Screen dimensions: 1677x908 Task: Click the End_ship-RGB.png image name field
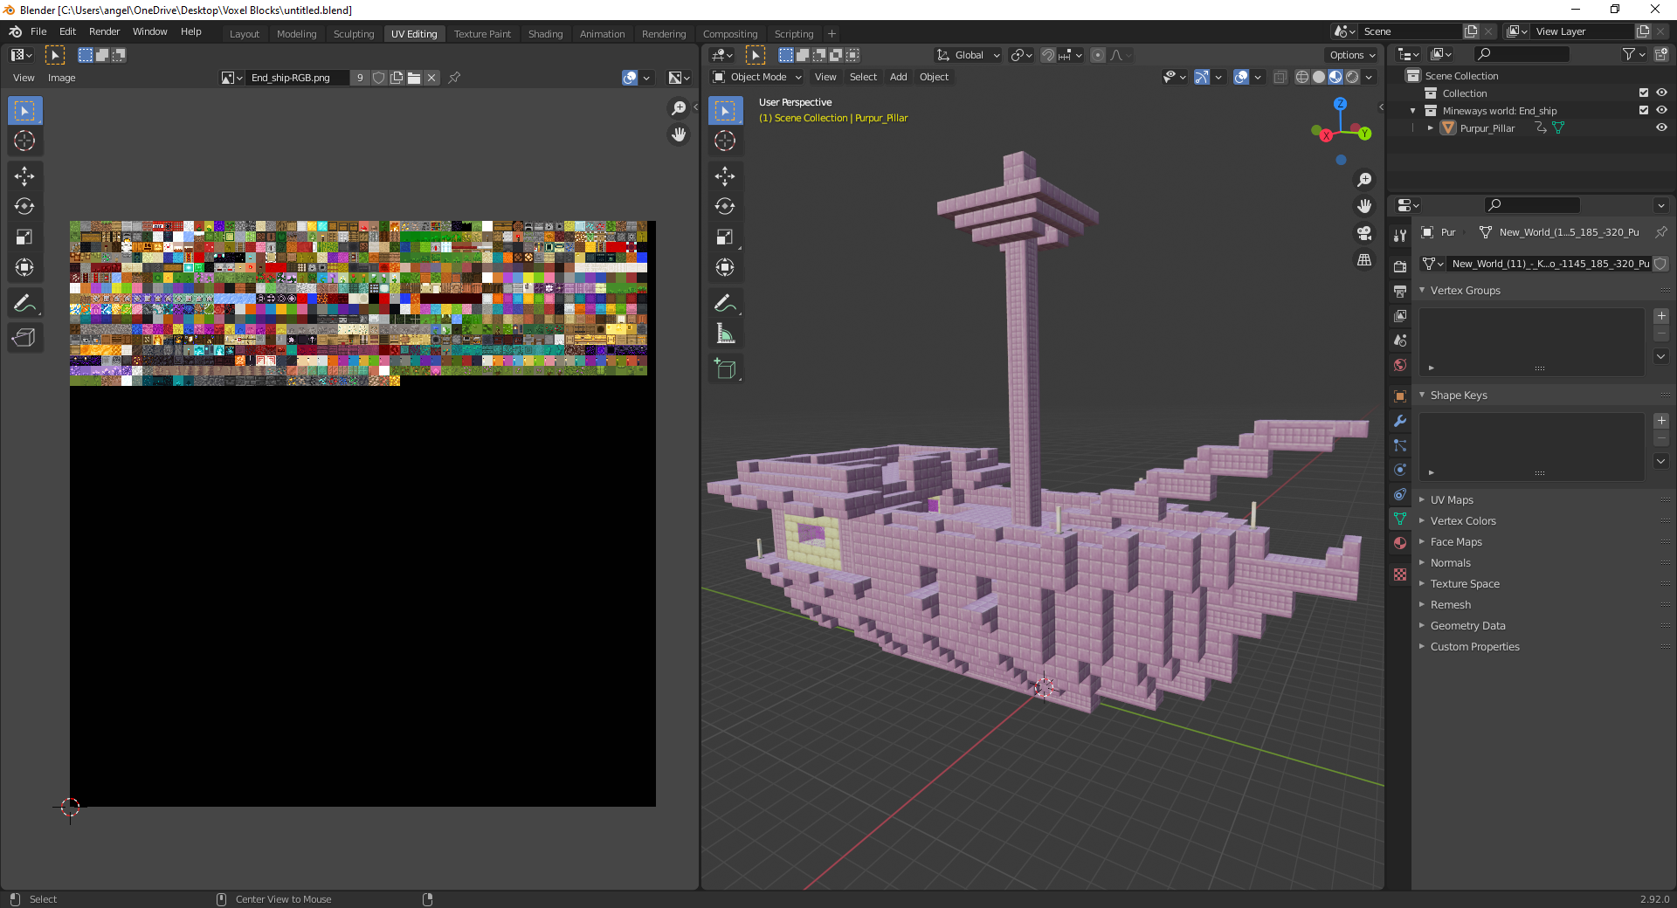(x=298, y=78)
